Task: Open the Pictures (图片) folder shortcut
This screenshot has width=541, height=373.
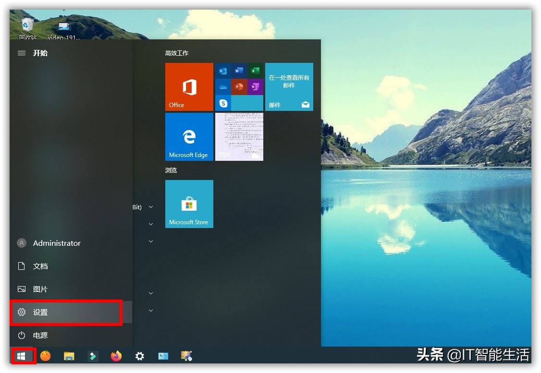Action: tap(40, 289)
